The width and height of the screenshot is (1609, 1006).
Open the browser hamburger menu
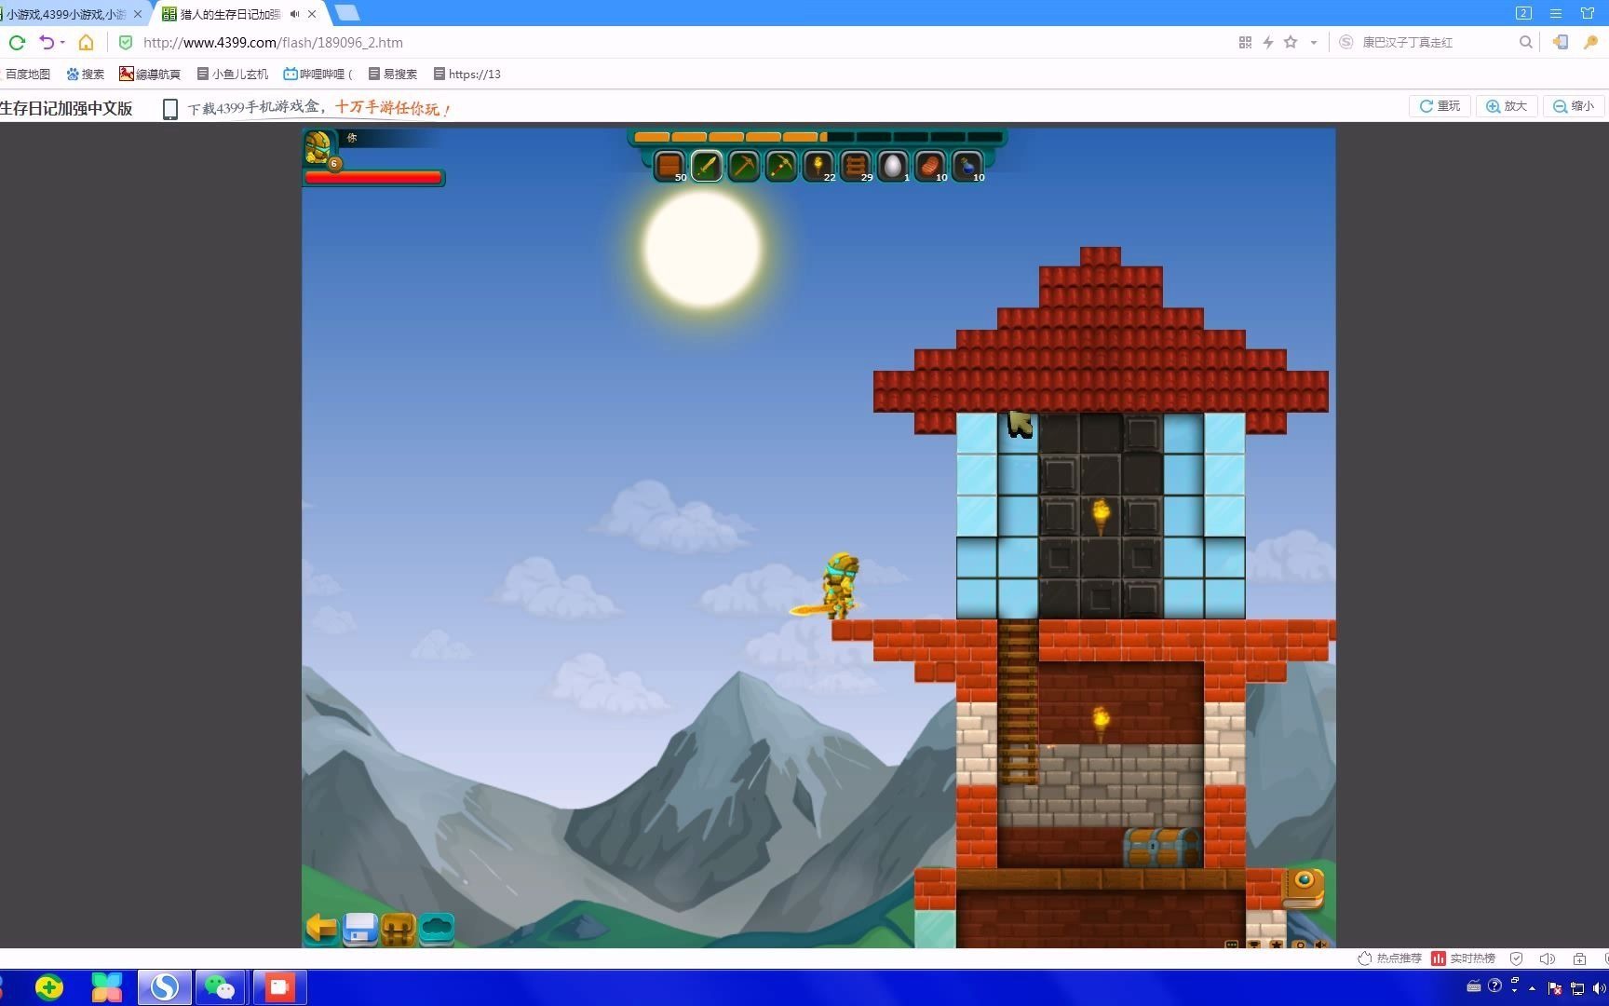(x=1556, y=13)
